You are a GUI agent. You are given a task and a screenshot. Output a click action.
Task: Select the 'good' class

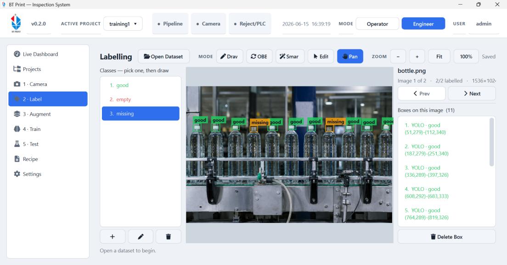(x=141, y=85)
